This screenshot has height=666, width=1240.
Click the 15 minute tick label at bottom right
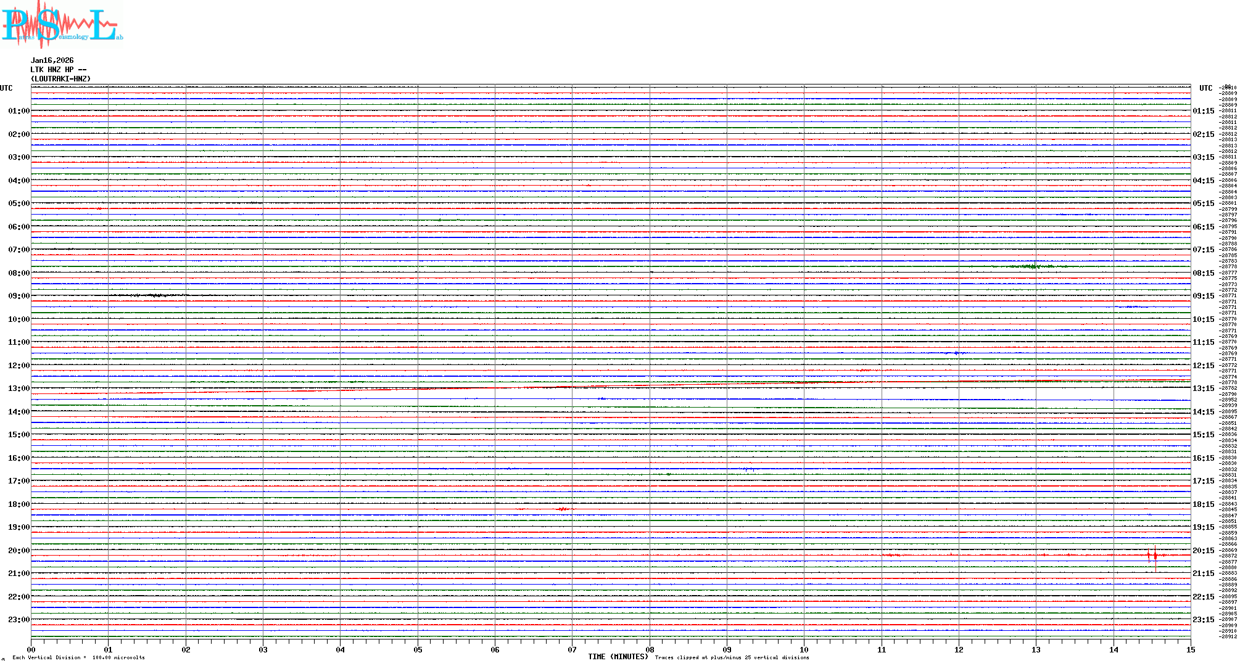point(1191,650)
